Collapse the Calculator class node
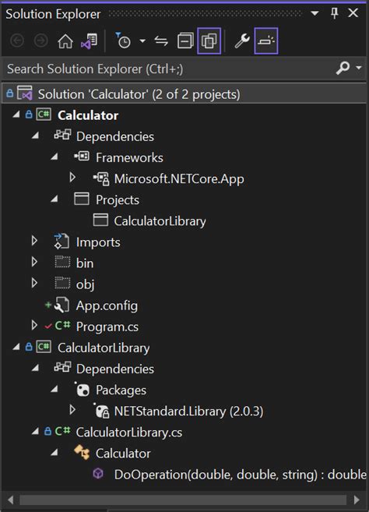Viewport: 369px width, 512px height. [x=54, y=453]
